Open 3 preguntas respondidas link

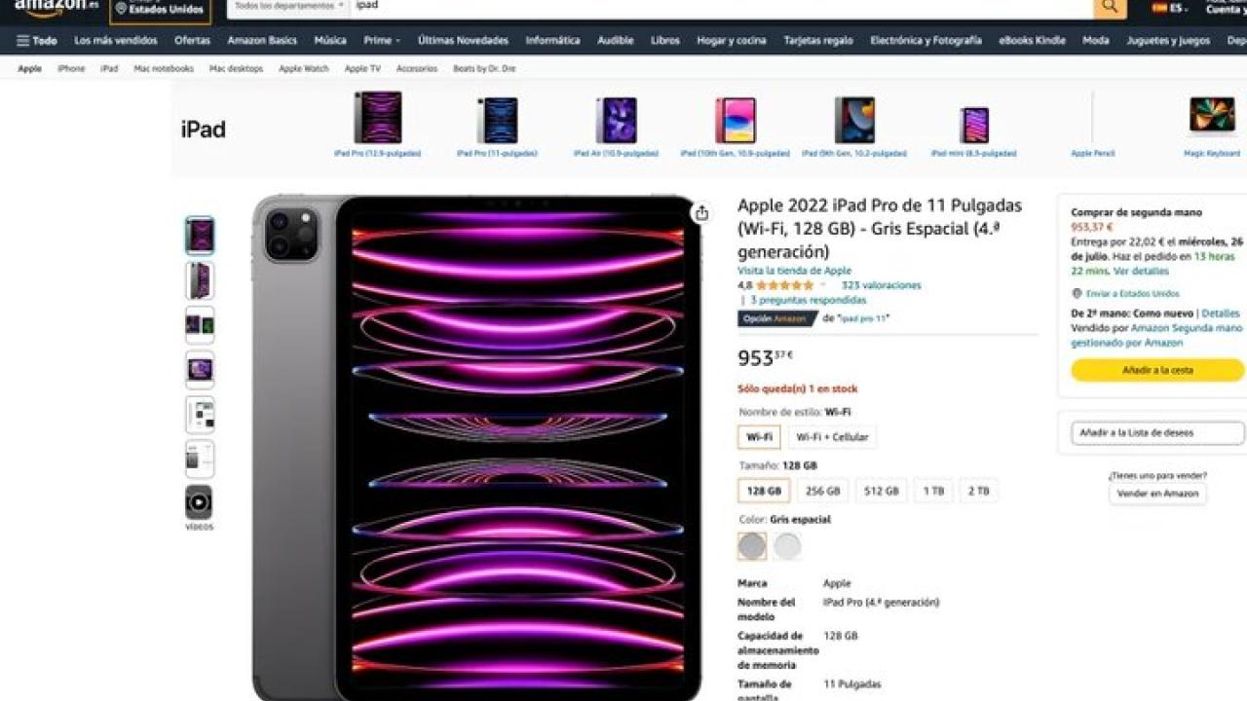(808, 300)
